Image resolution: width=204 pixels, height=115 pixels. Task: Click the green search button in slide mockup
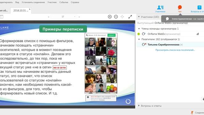coord(112,35)
